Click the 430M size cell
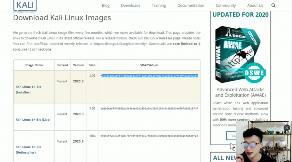Screen dimensions: 292x162 [x=92, y=136]
